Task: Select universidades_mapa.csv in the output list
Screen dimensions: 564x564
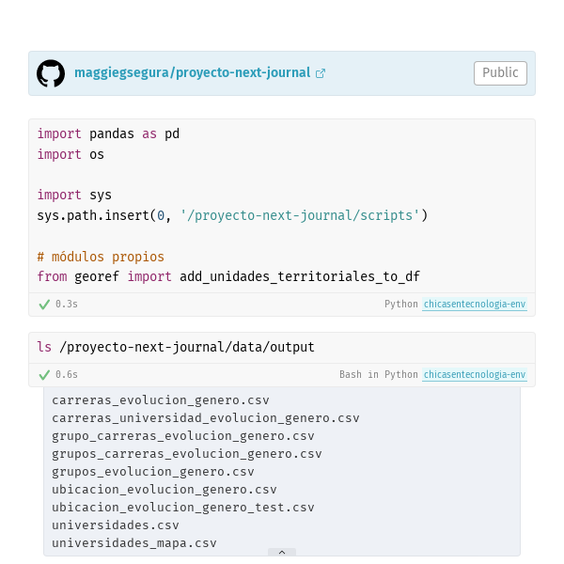Action: coord(134,543)
